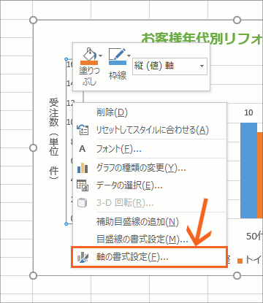Click the chart's top-left resize handle
Screen dimensions: 263x303
click(33, 20)
